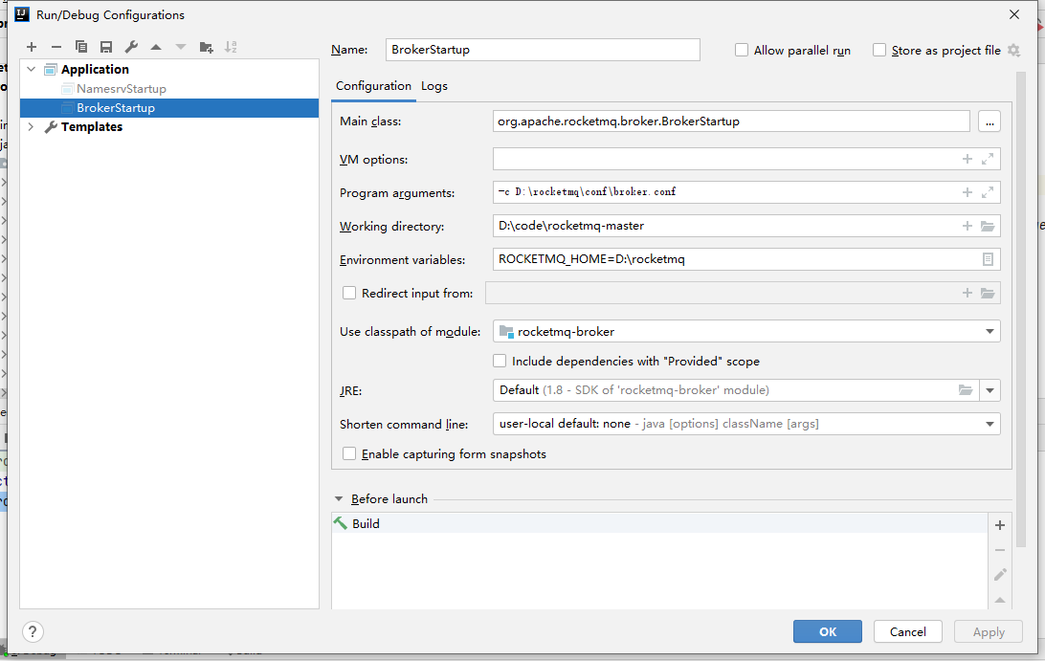1045x661 pixels.
Task: Collapse the Before launch section
Action: [x=339, y=498]
